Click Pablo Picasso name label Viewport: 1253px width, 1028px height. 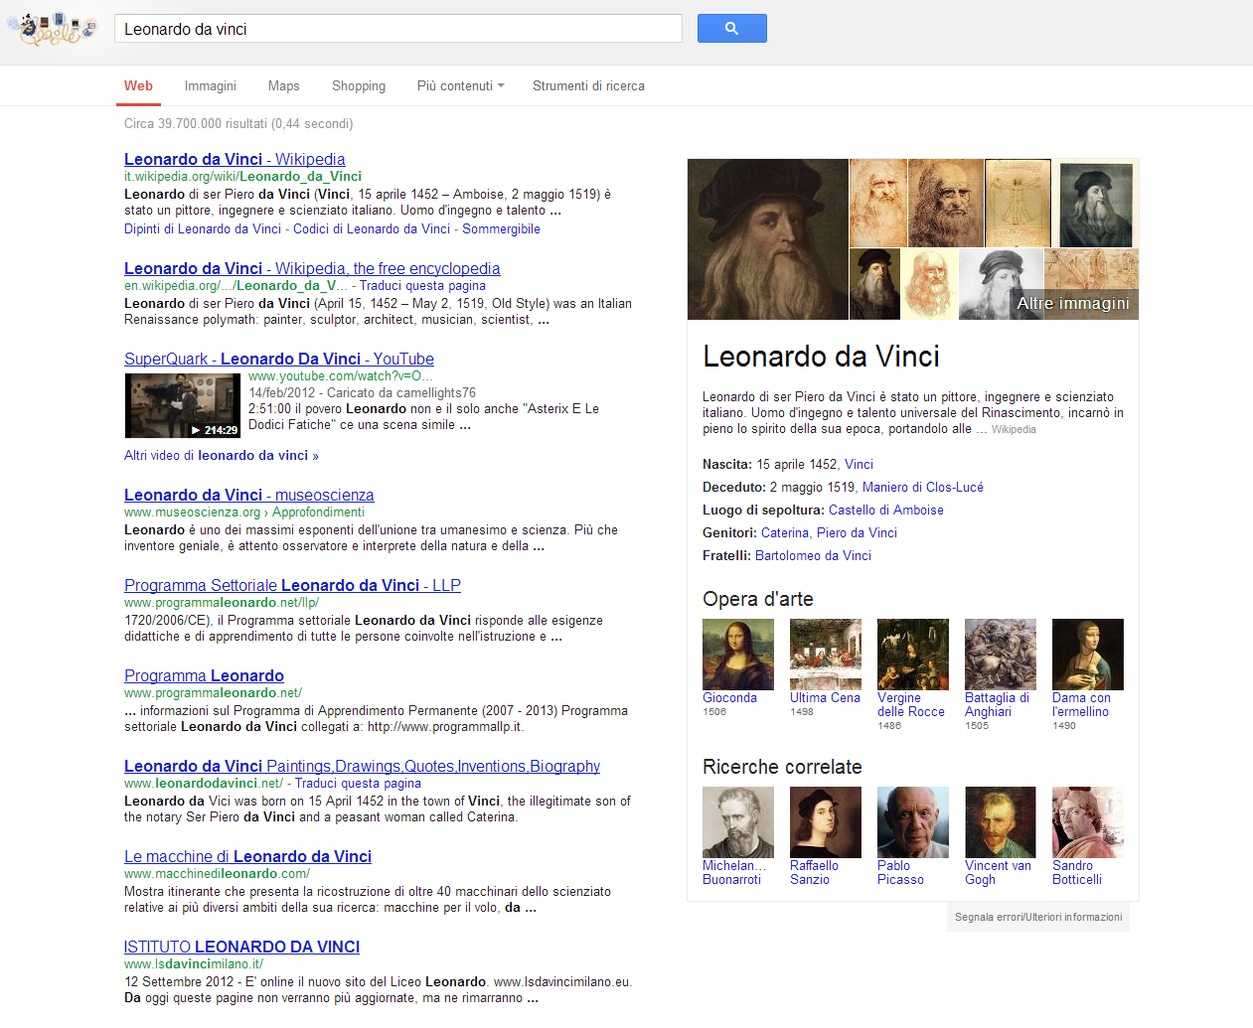[900, 872]
